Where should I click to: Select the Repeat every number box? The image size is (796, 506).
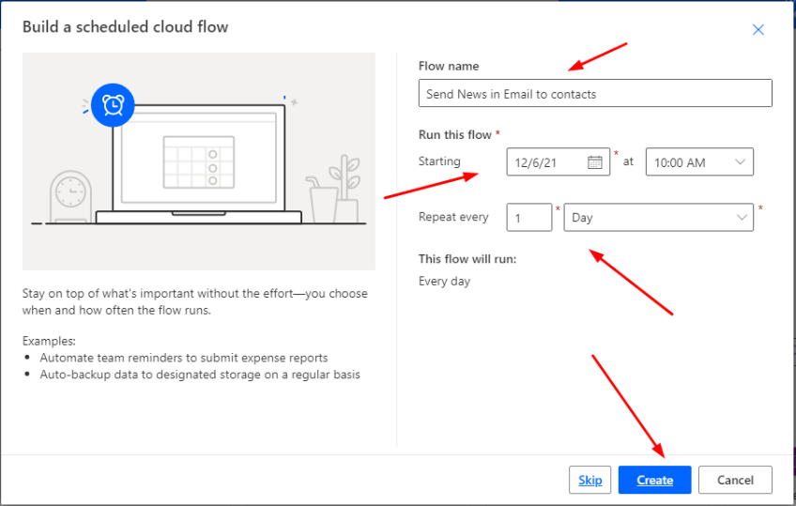[529, 218]
